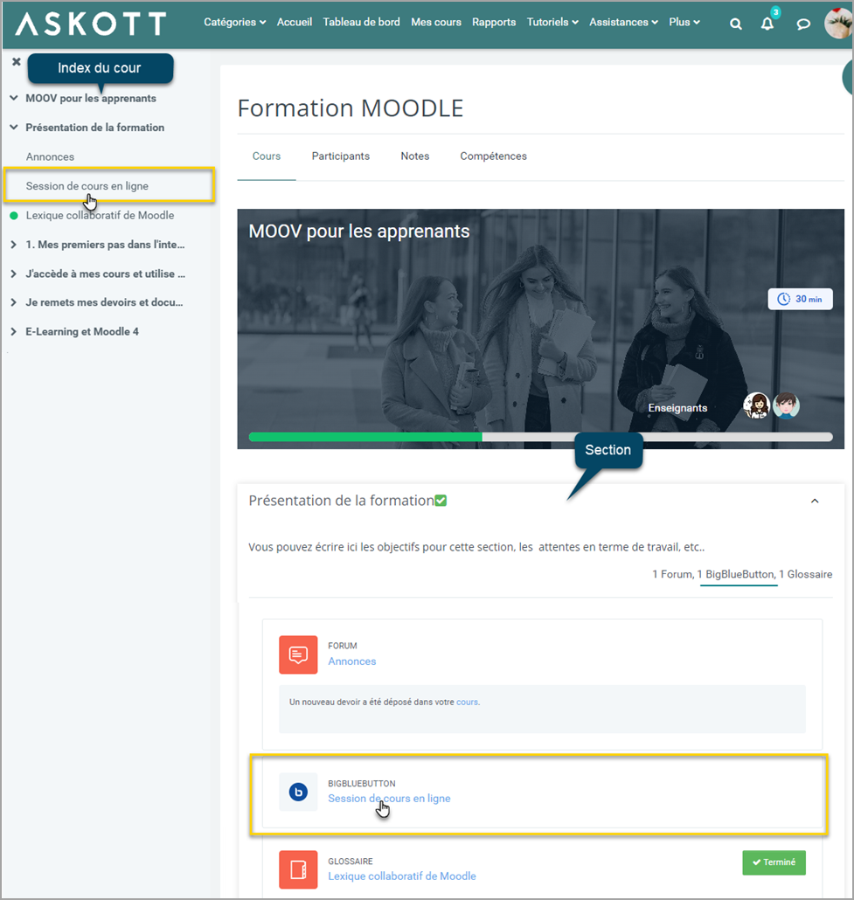
Task: Open Rapports in navbar
Action: (x=494, y=22)
